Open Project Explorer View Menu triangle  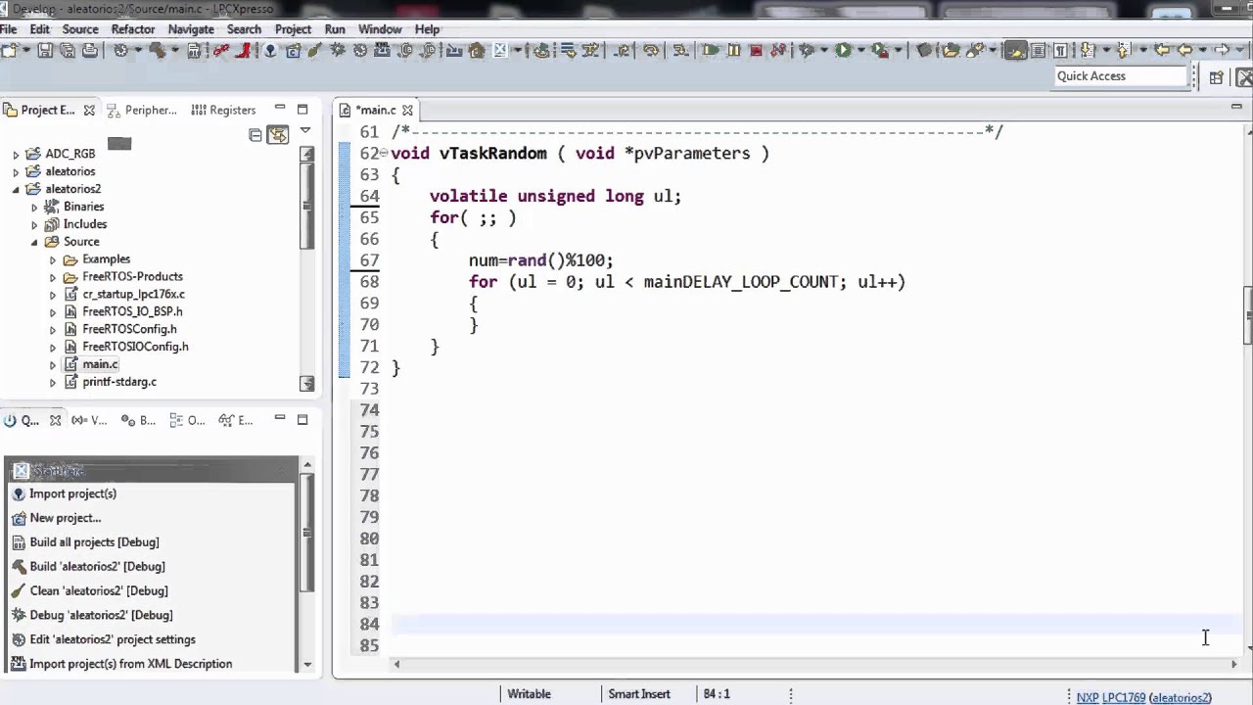coord(305,130)
